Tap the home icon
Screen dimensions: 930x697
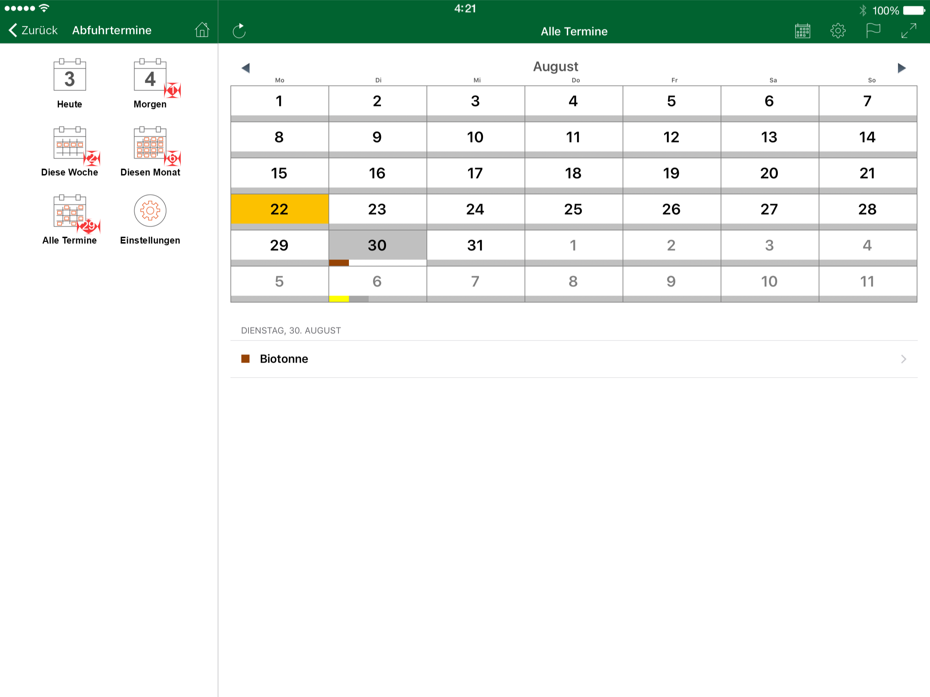tap(202, 30)
